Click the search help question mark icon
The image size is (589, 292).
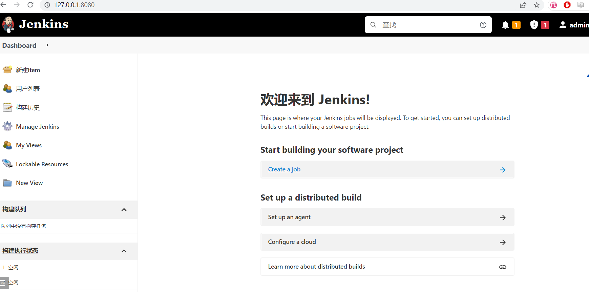point(483,25)
